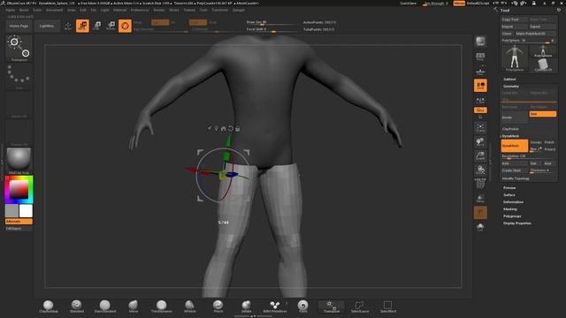Click the gizmo reset orientation arrow icon
566x318 pixels.
click(230, 128)
